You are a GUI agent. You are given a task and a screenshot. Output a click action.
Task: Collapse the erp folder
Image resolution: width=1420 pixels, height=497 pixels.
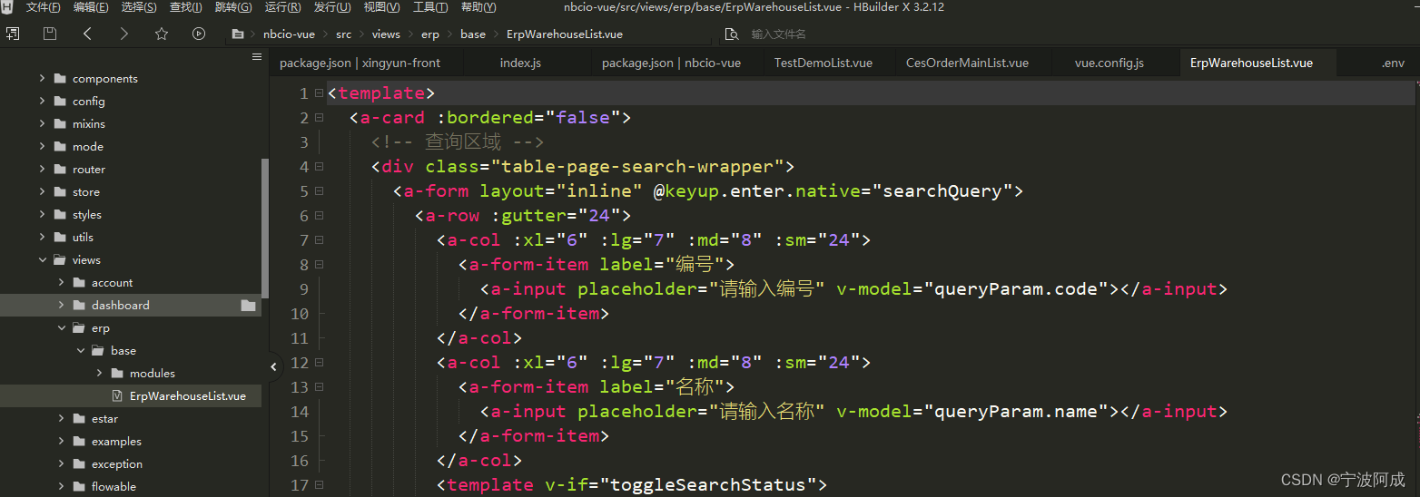click(x=61, y=328)
